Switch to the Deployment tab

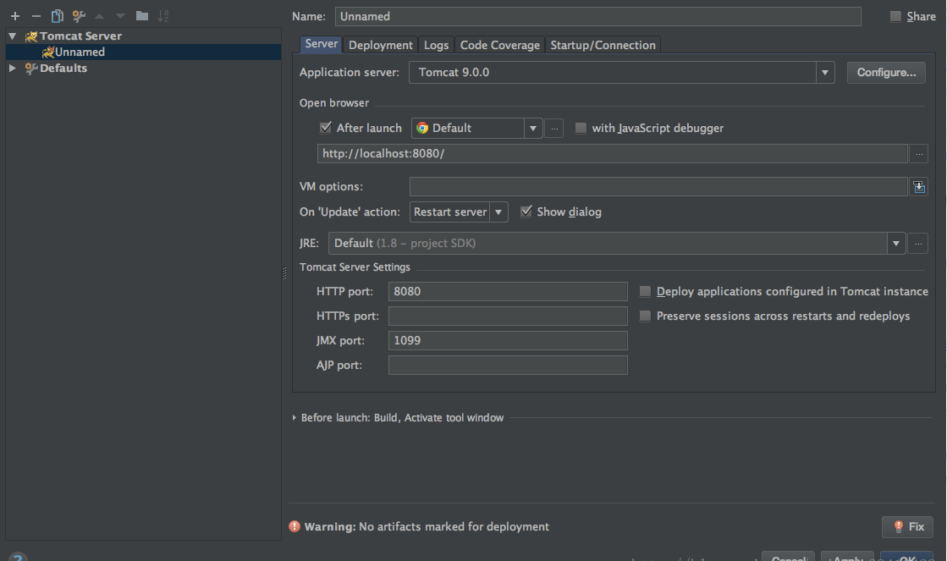[x=381, y=45]
